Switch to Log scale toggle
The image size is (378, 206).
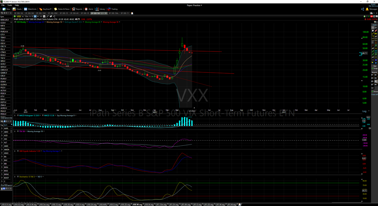click(364, 111)
